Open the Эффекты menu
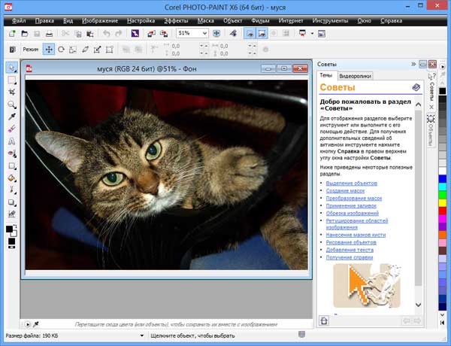451x346 pixels. point(176,20)
